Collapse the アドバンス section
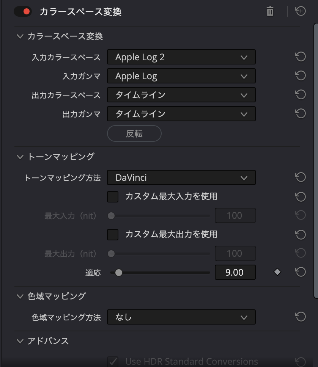Image resolution: width=318 pixels, height=367 pixels. pyautogui.click(x=20, y=341)
